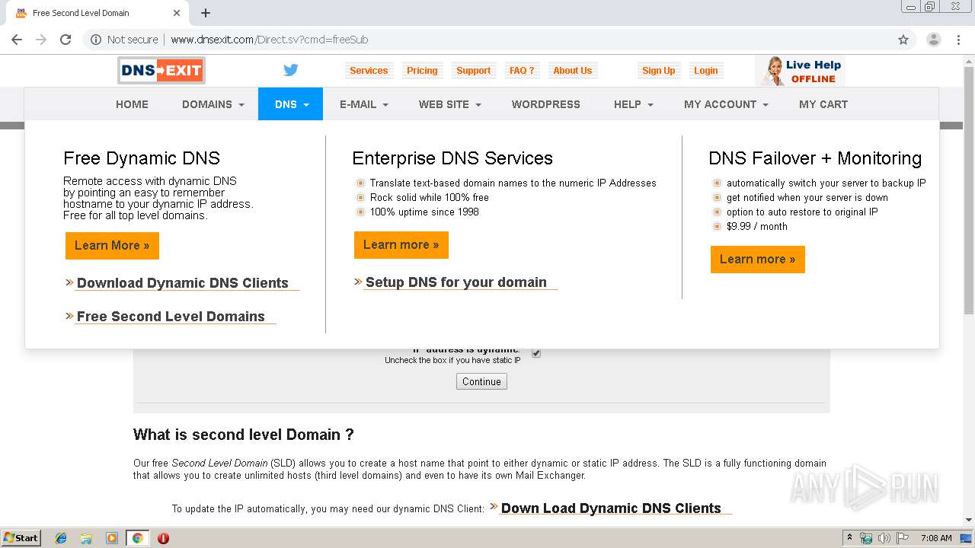Click the 'What is second level Domain ?' heading

pos(244,435)
